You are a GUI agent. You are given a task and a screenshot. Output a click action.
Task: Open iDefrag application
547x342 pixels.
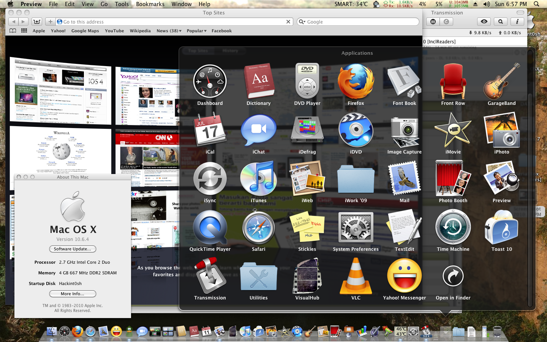tap(307, 130)
